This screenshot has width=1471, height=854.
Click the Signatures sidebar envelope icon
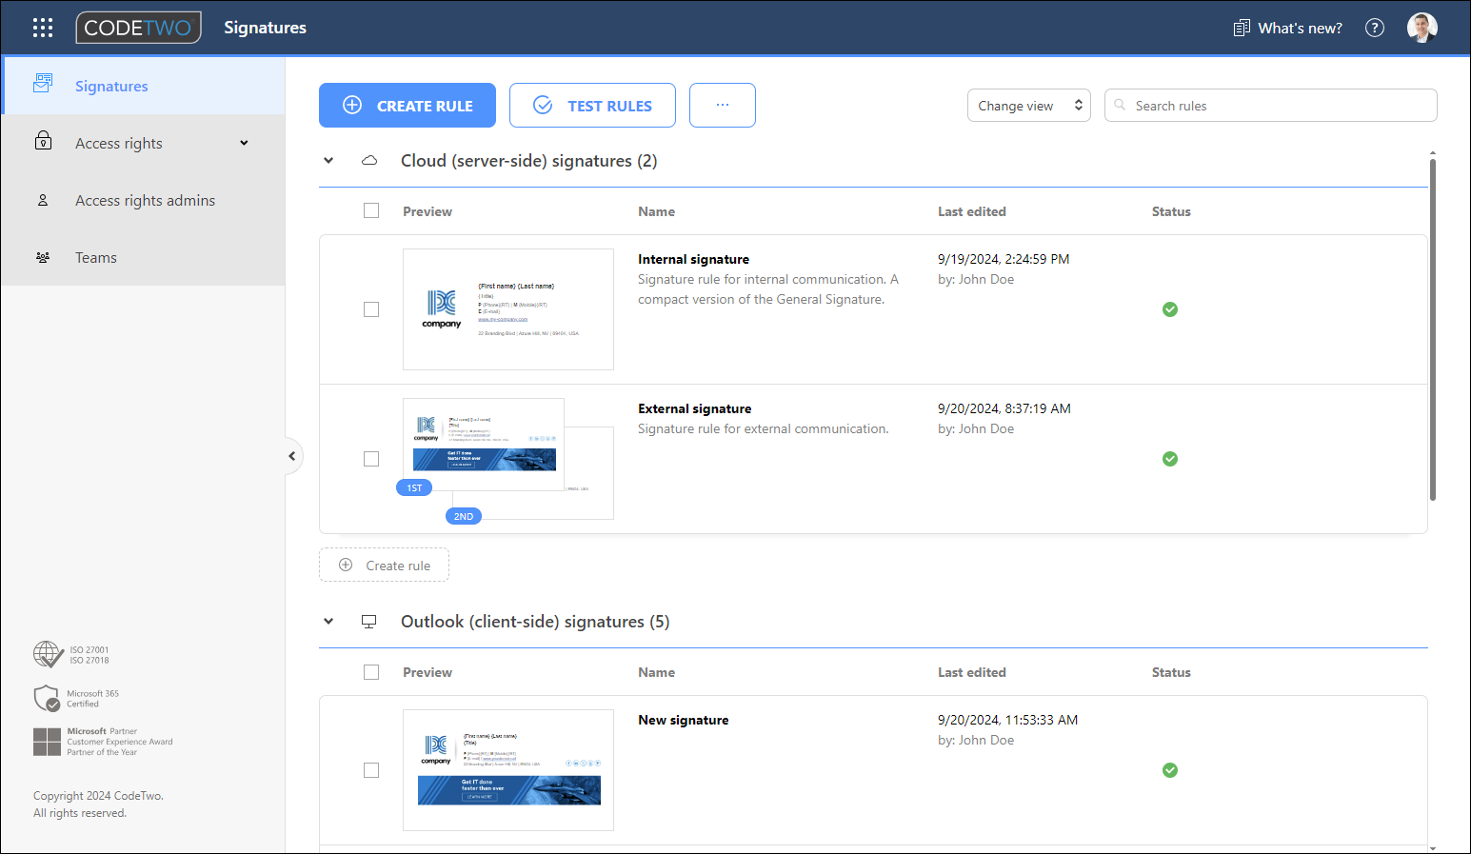pos(43,84)
